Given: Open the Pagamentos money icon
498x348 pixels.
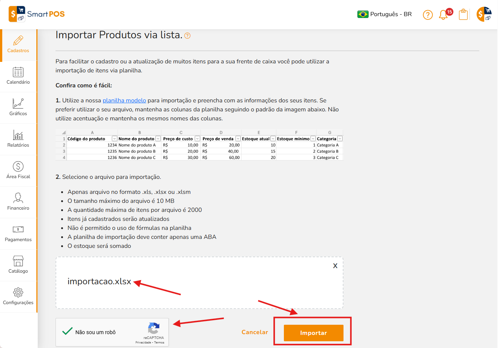Looking at the screenshot, I should pos(18,229).
